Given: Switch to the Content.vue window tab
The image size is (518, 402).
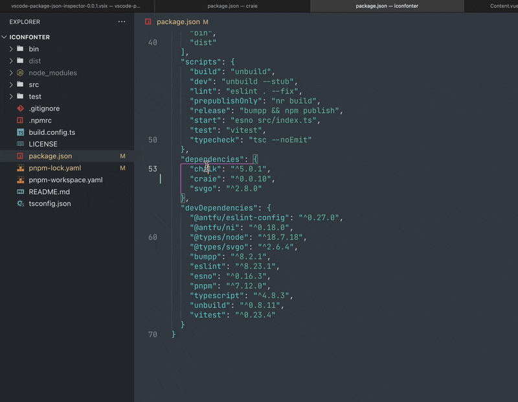Looking at the screenshot, I should [491, 6].
